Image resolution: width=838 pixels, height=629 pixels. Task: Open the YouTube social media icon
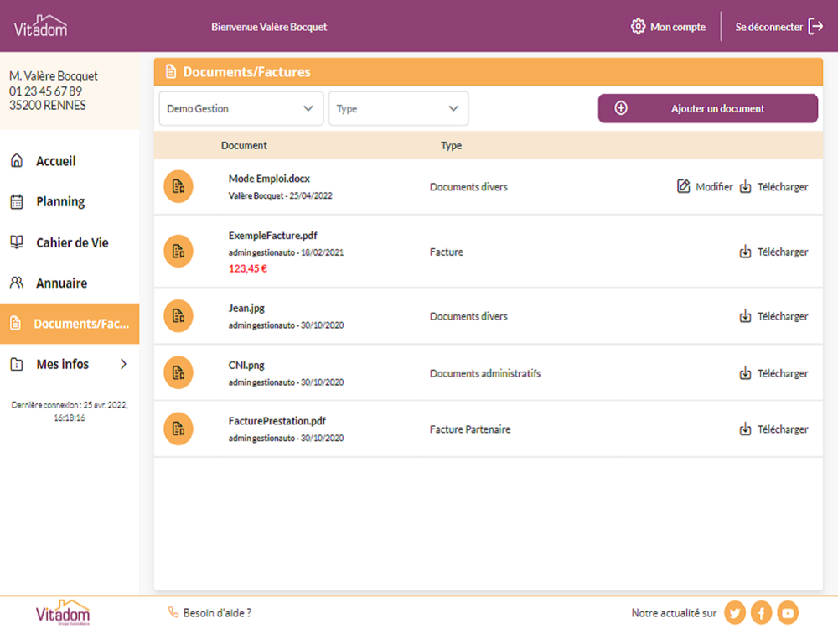click(788, 613)
